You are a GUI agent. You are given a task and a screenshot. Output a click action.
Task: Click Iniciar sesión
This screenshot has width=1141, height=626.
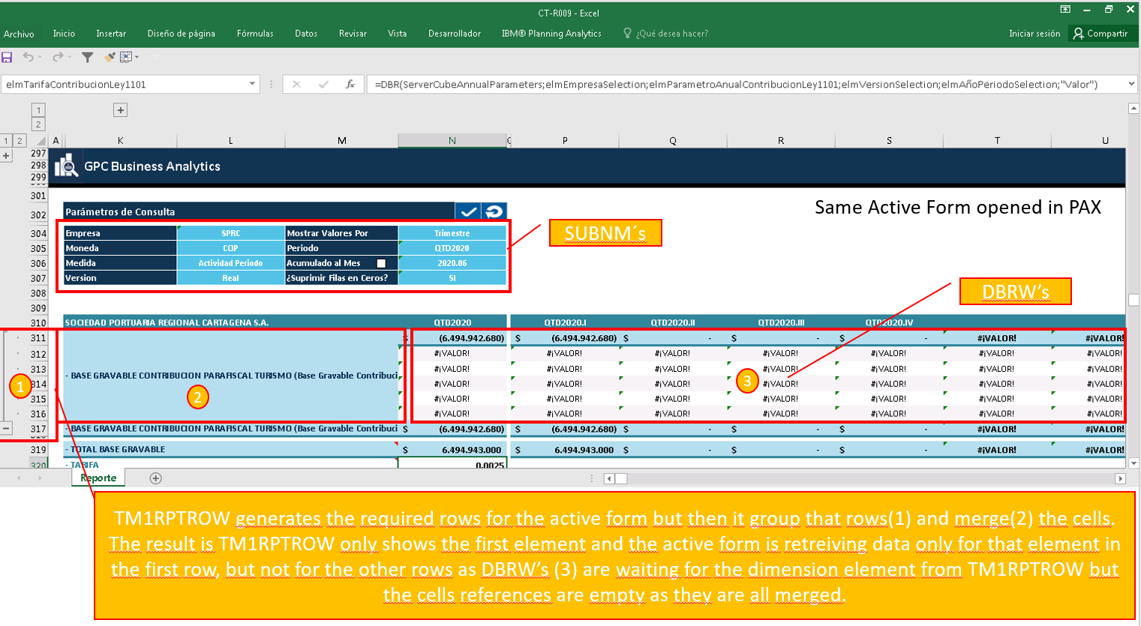(1034, 34)
